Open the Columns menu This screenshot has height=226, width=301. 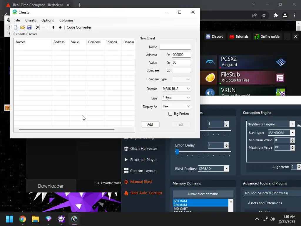tap(66, 20)
